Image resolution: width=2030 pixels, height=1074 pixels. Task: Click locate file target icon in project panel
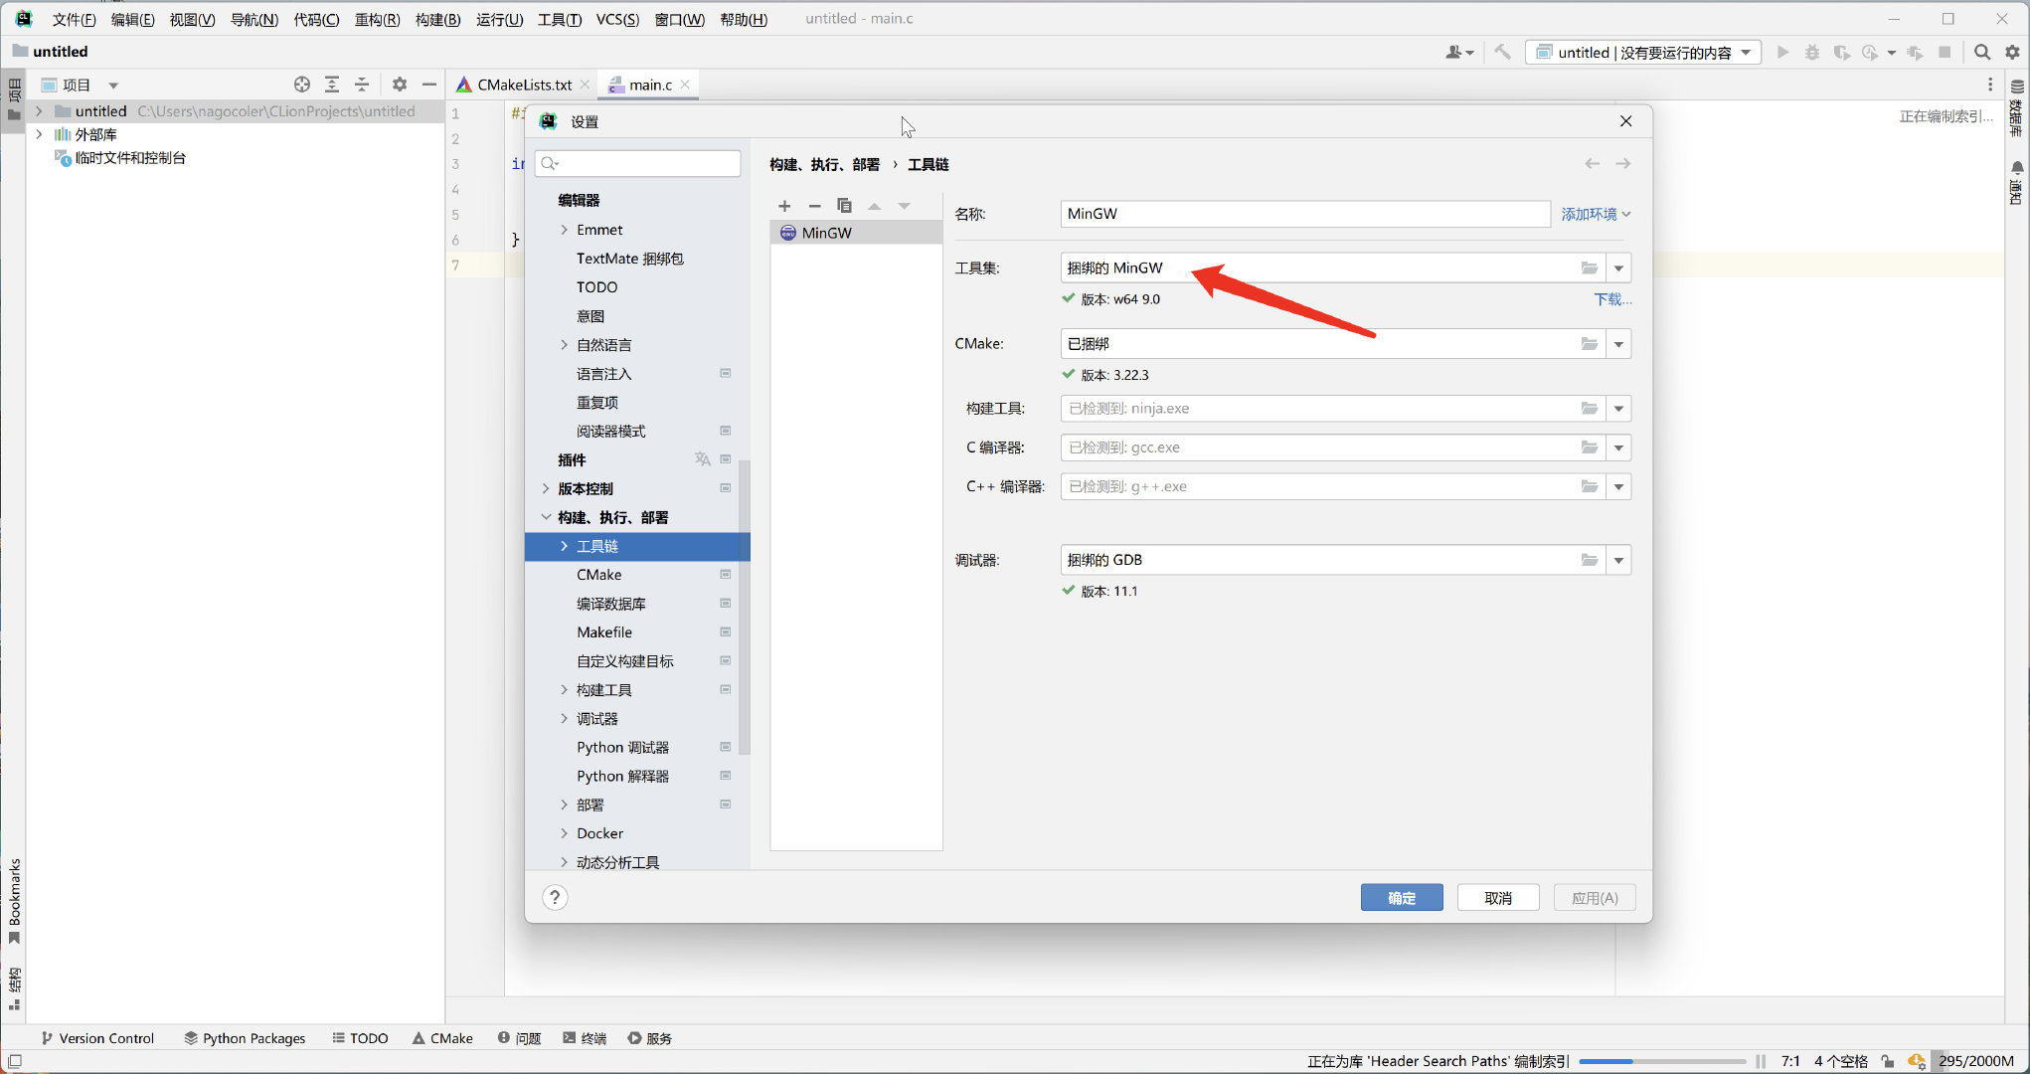302,85
